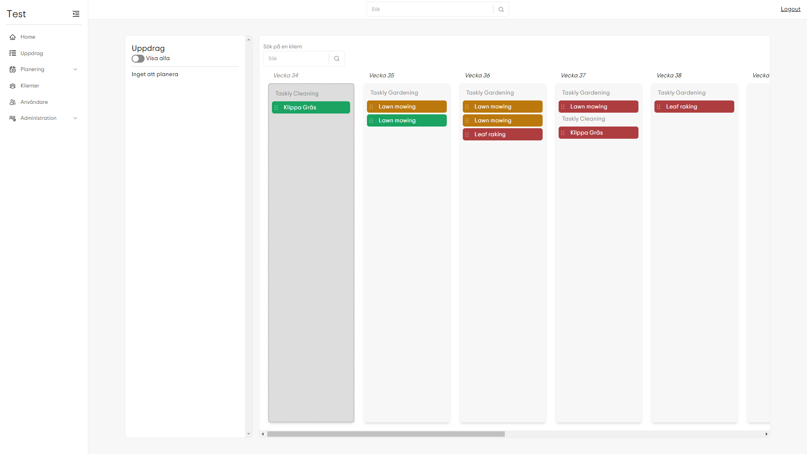
Task: Click the Test app title
Action: (x=16, y=14)
